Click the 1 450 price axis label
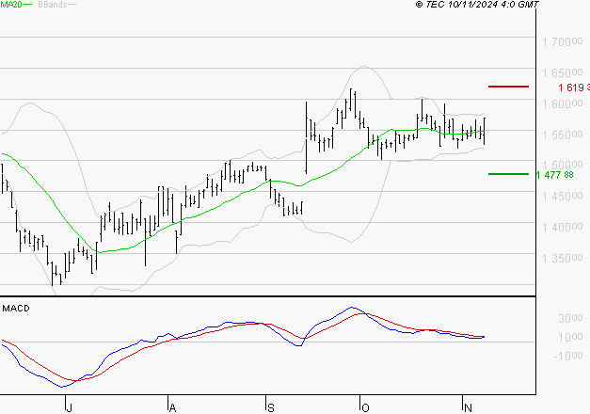The height and width of the screenshot is (414, 590). tap(562, 196)
